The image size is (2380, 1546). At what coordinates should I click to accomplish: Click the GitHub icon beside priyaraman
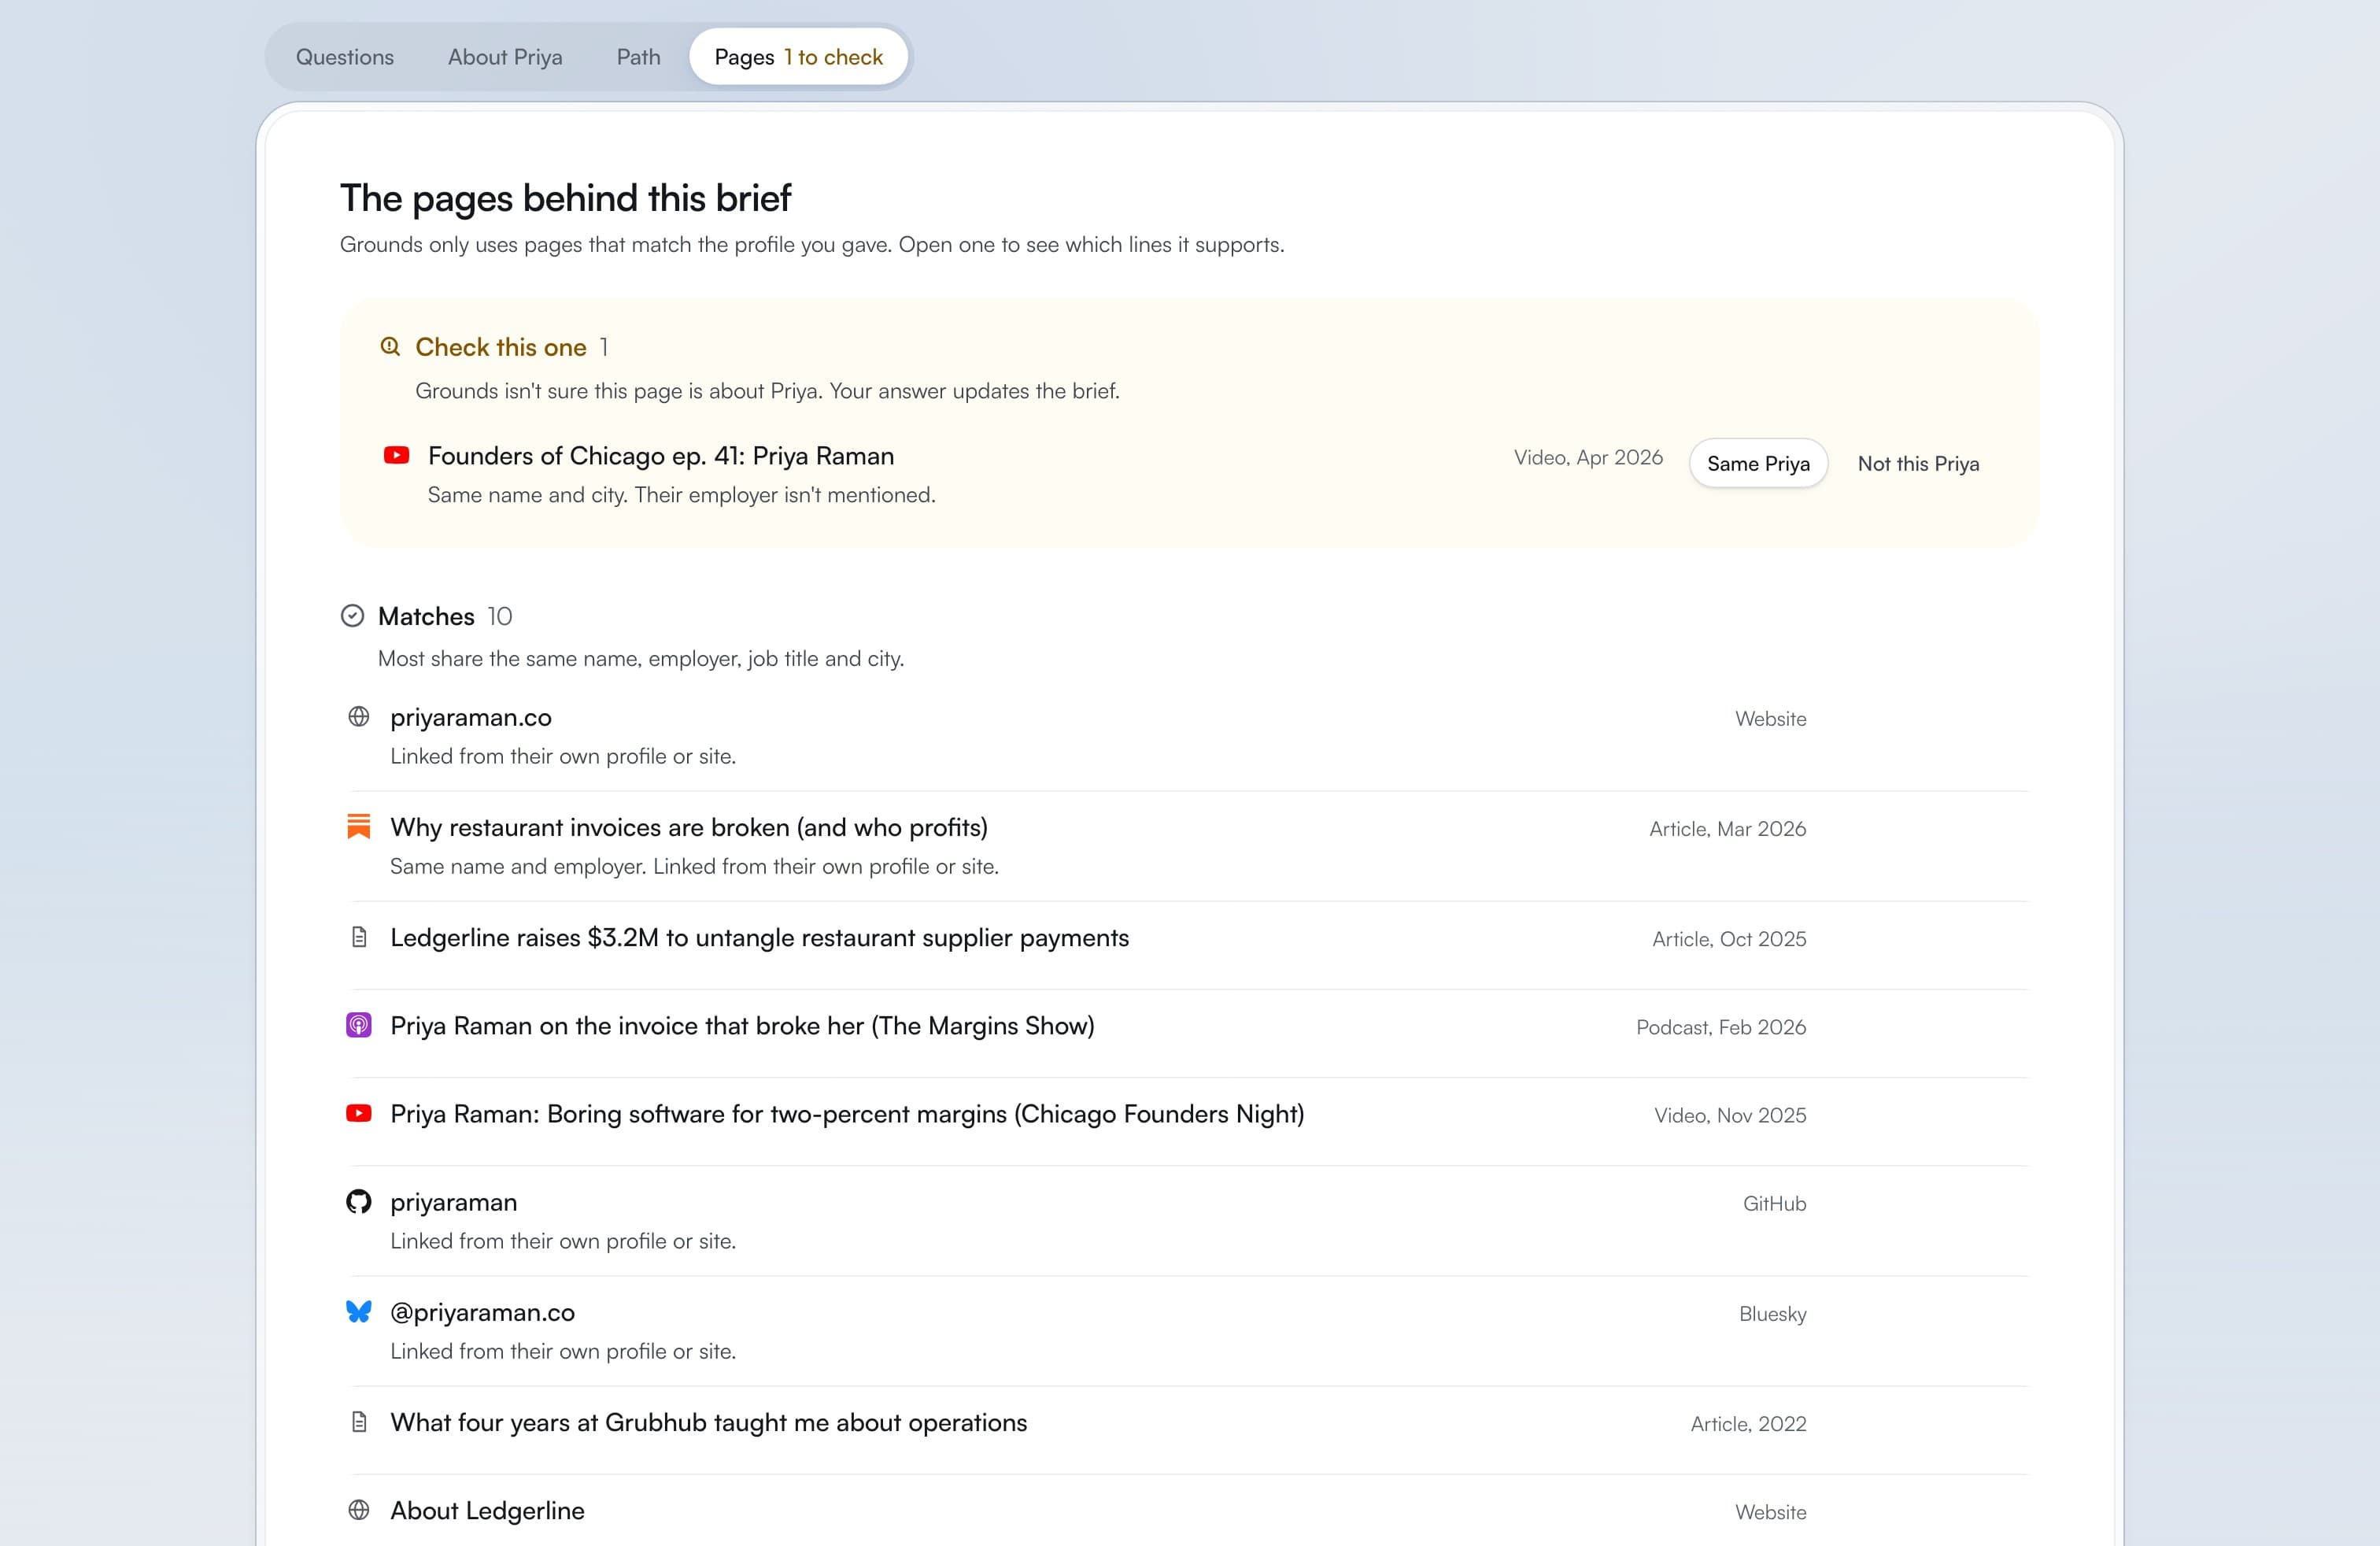tap(358, 1201)
